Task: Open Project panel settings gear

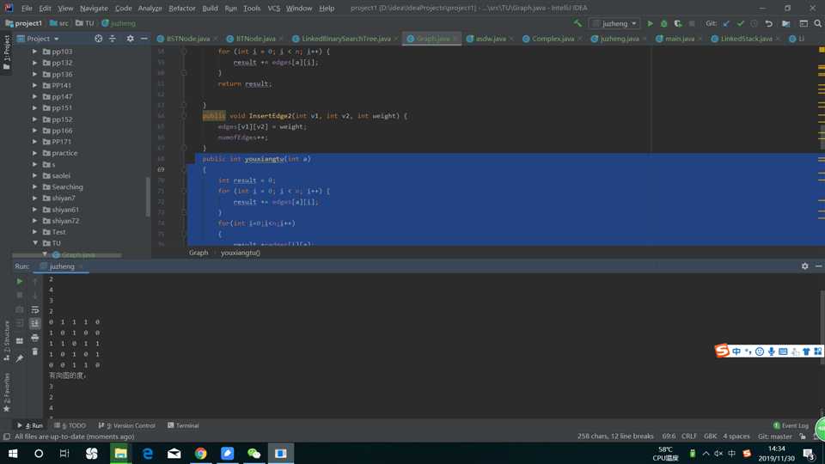Action: point(130,39)
